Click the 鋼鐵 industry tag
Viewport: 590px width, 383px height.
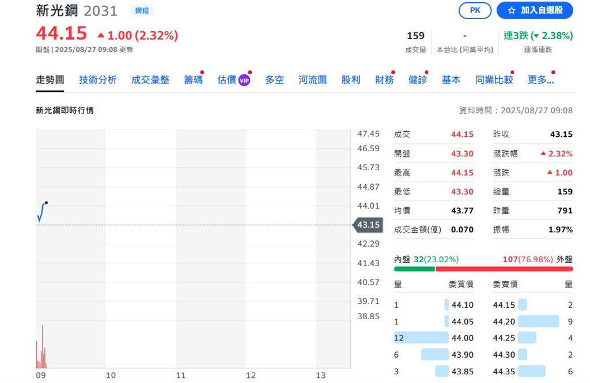coord(142,10)
